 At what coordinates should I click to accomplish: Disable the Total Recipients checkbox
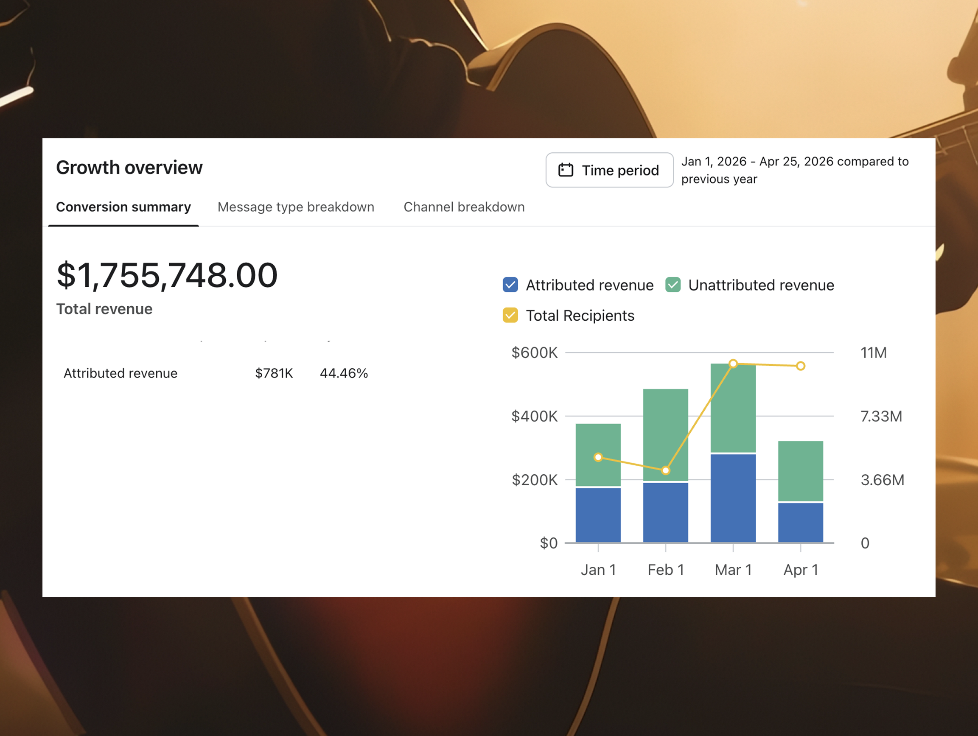click(510, 316)
